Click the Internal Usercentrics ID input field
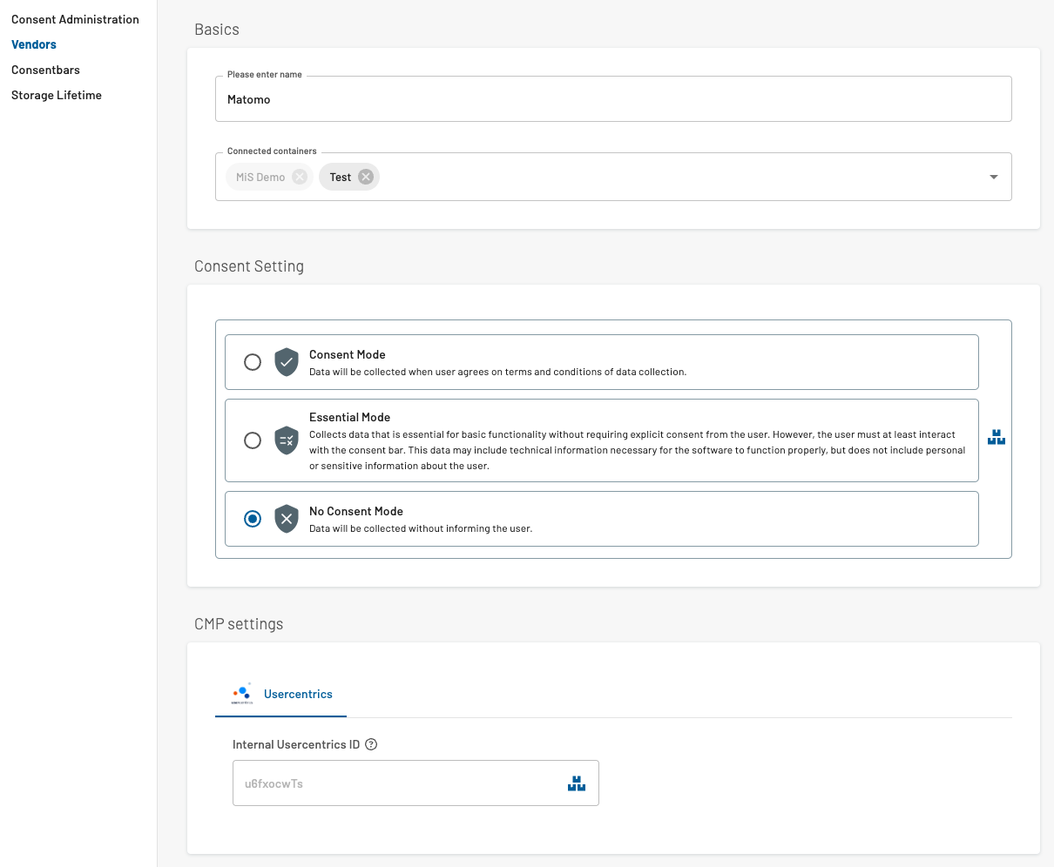 (x=396, y=783)
